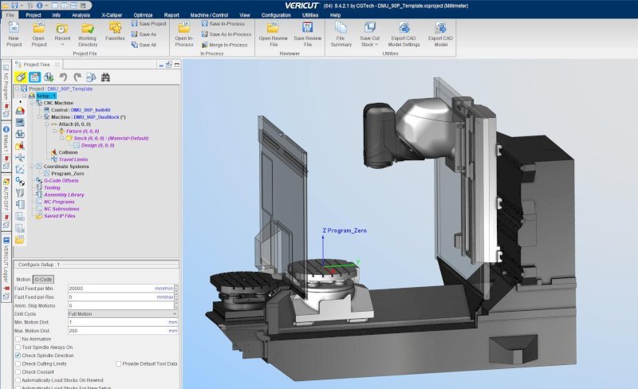Screen dimensions: 638x389
Task: Select Program_Zero coordinate system
Action: point(68,173)
